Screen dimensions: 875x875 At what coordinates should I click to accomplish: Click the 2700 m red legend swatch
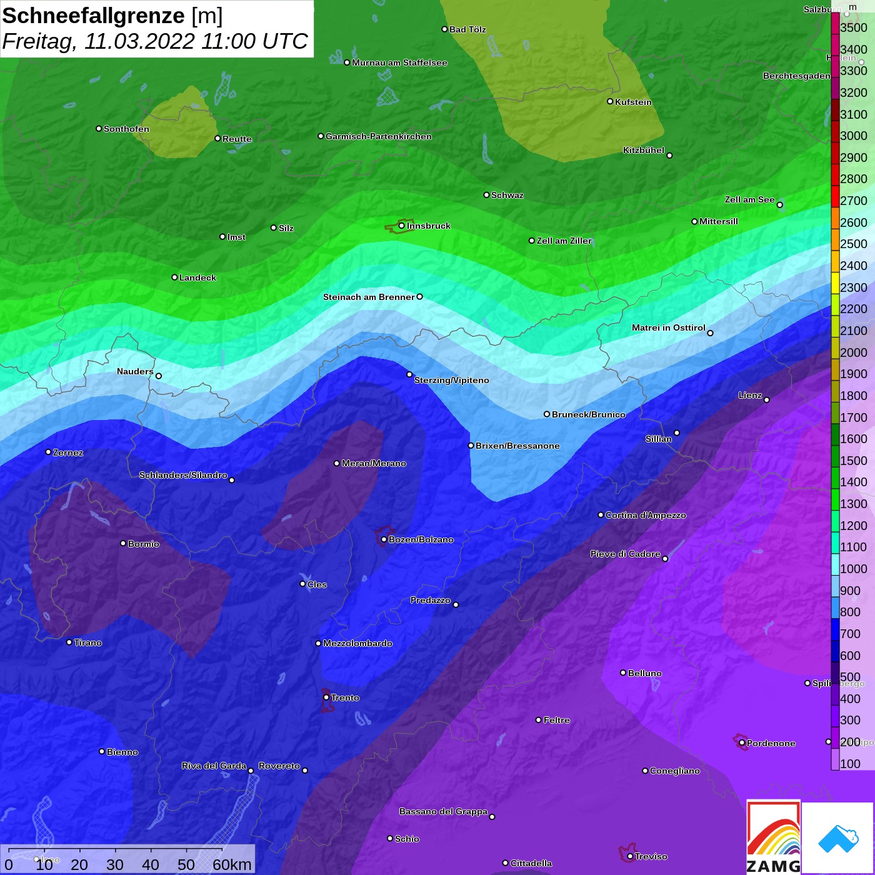pos(835,196)
